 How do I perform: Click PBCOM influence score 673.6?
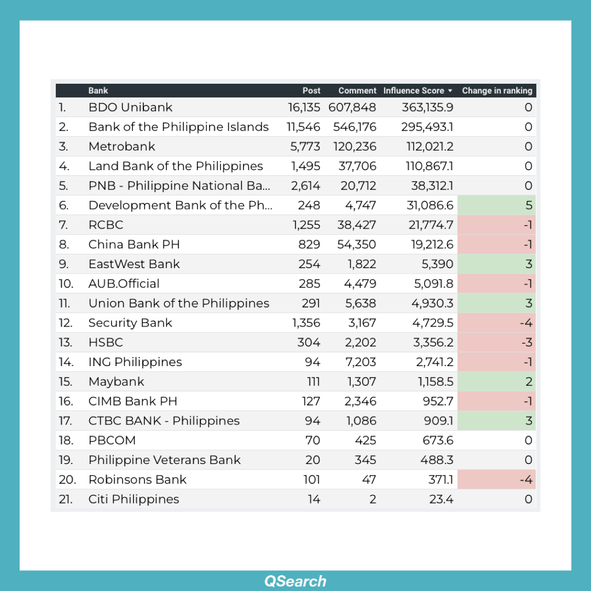pos(438,441)
